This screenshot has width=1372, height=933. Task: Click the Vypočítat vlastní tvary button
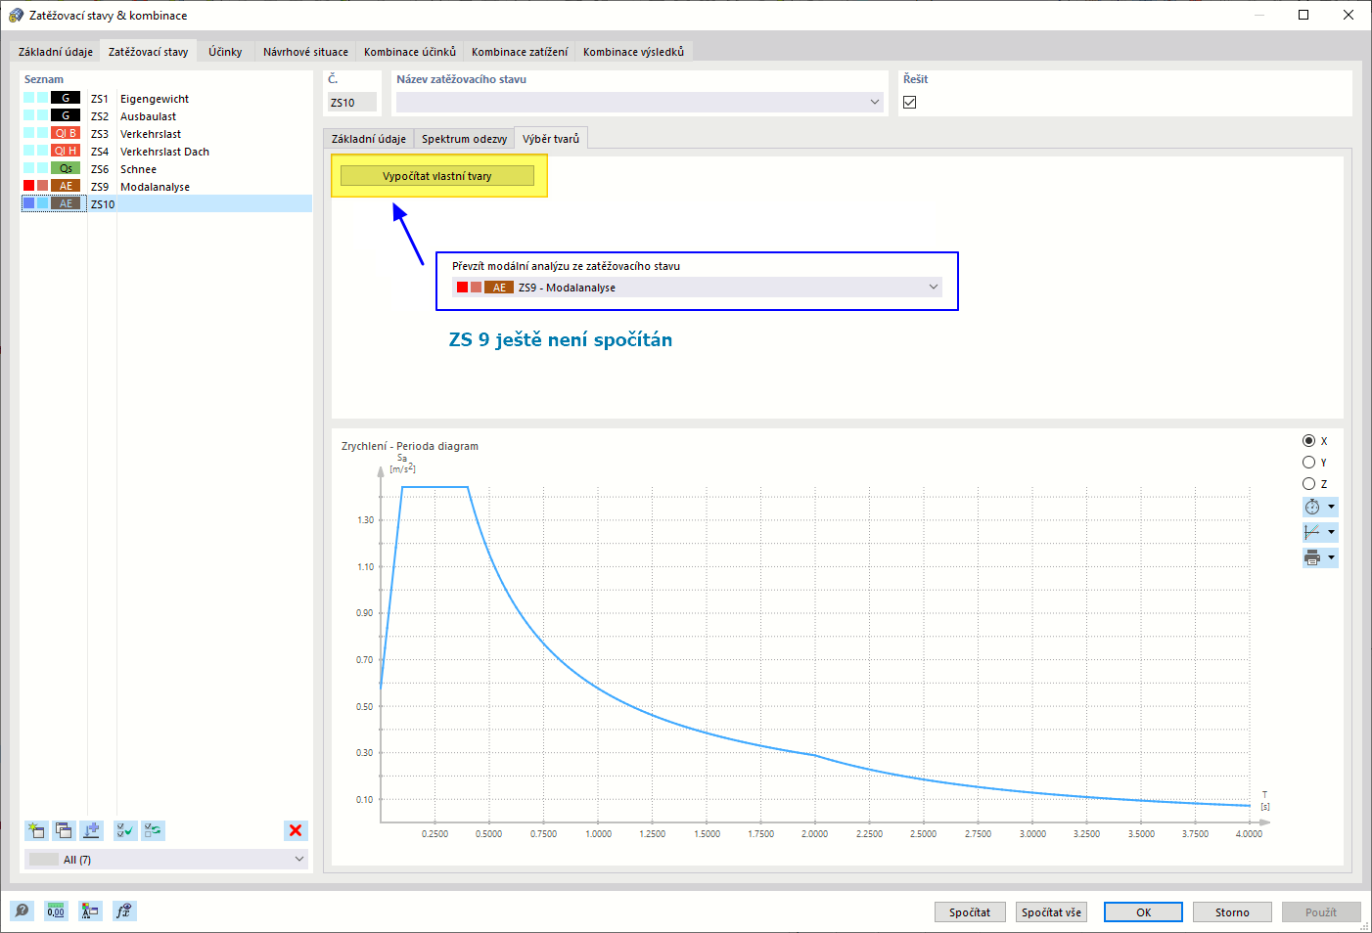pos(437,176)
